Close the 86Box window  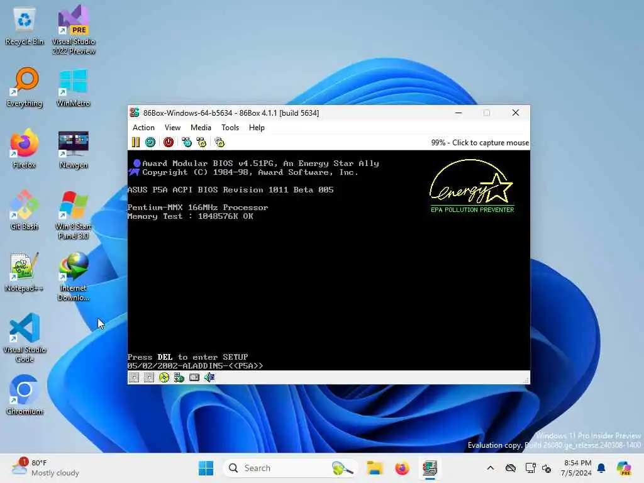point(516,113)
